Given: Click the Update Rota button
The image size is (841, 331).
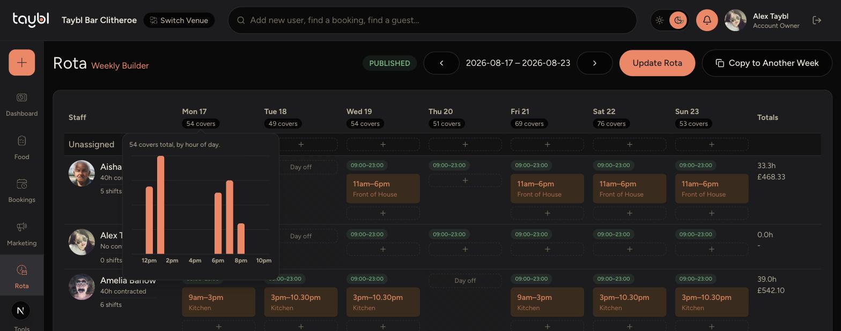Looking at the screenshot, I should point(657,63).
